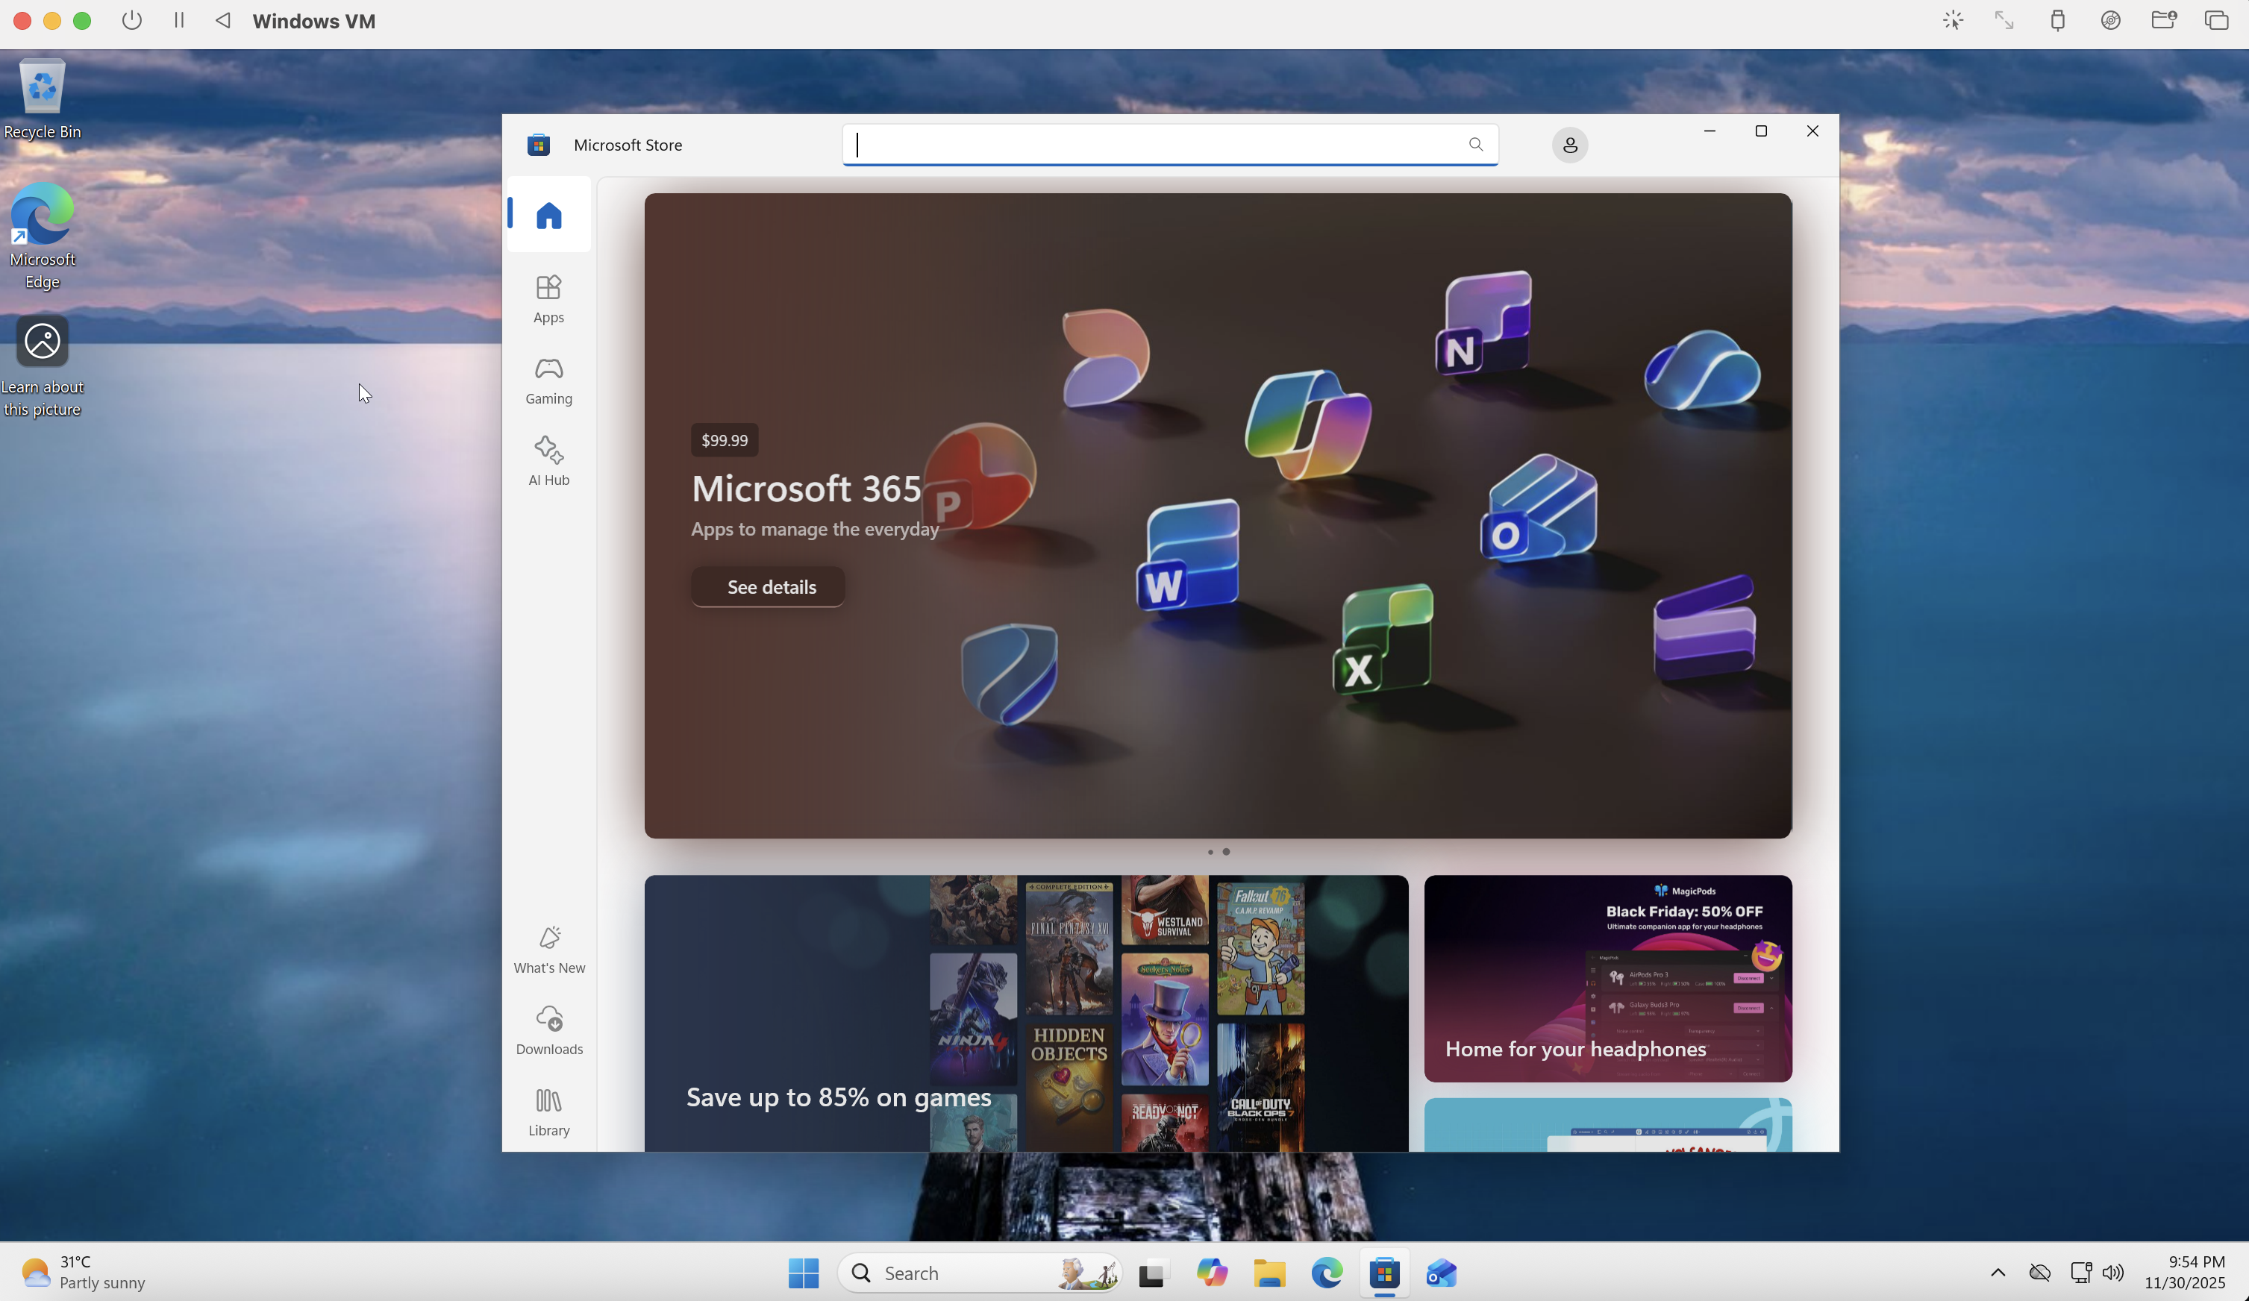Open the Windows Start menu
This screenshot has height=1301, width=2249.
[803, 1273]
